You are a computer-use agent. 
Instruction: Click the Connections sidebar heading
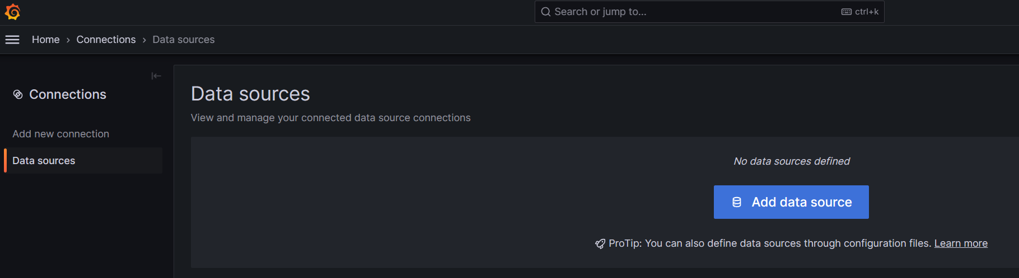pos(67,94)
